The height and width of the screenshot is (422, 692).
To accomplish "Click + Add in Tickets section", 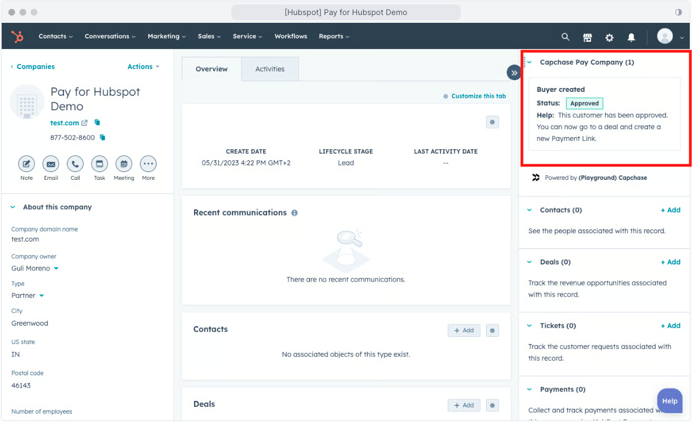I will 671,326.
